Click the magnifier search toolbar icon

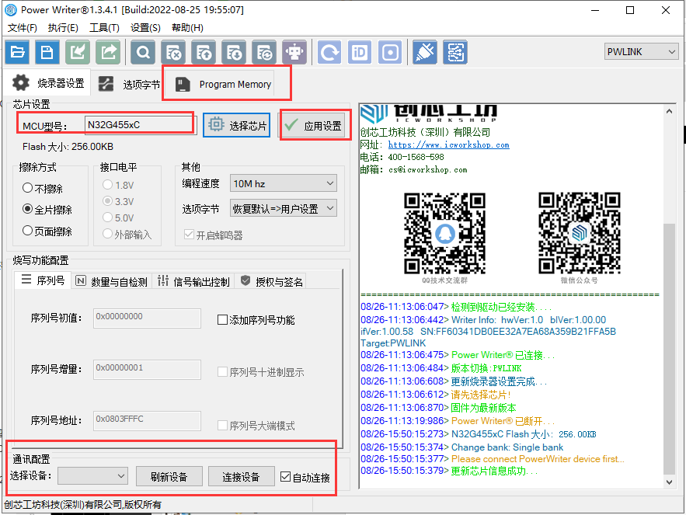tap(143, 52)
